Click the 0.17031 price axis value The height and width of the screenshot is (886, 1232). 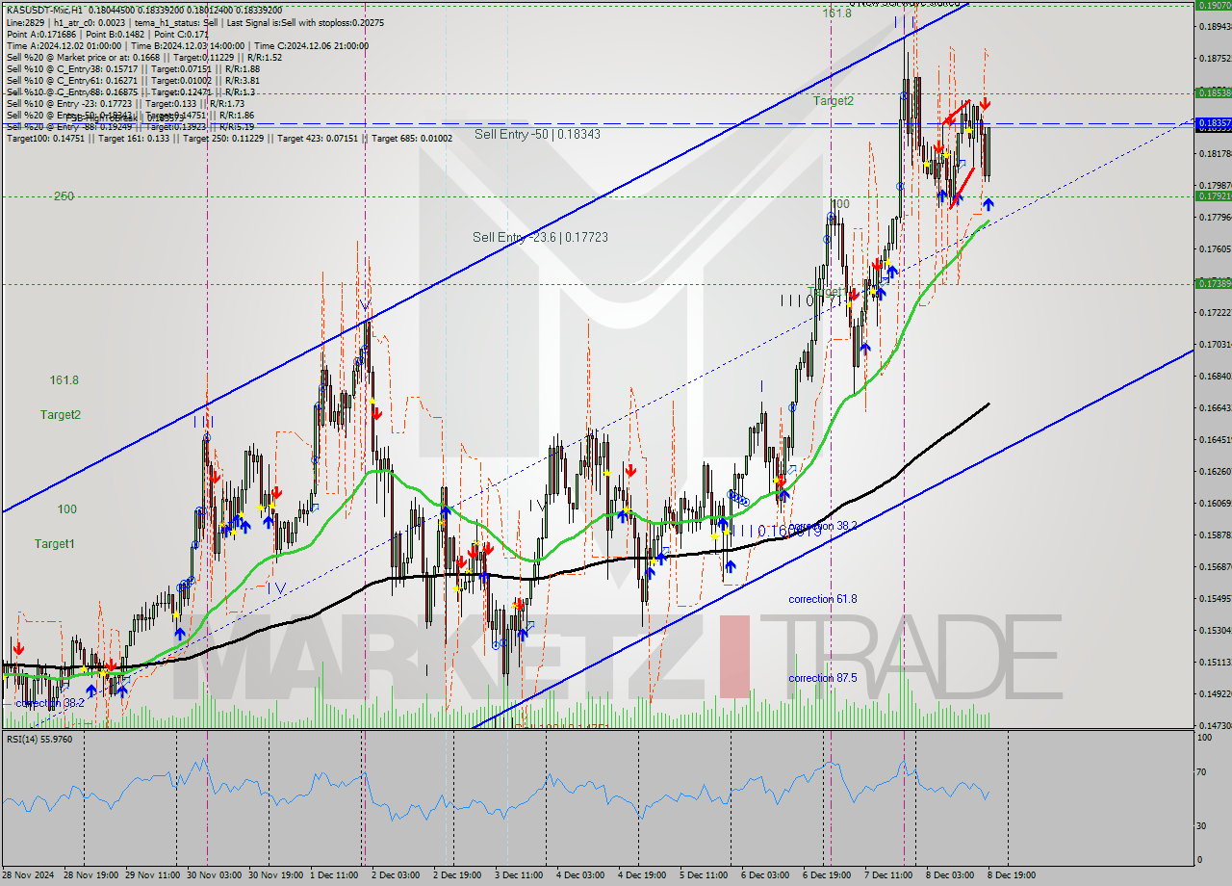[1215, 344]
